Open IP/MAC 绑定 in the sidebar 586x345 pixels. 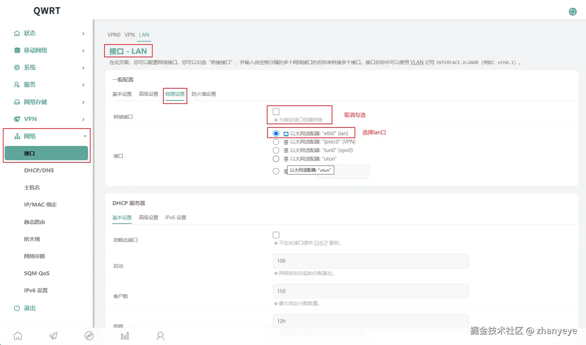click(40, 204)
